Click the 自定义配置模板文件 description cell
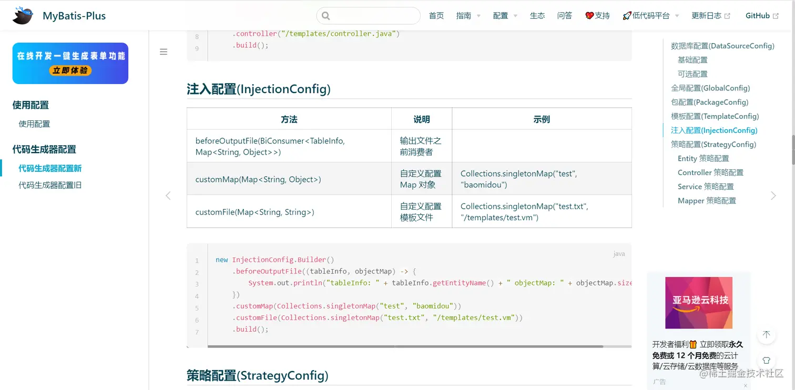Screen dimensions: 795x390 pos(422,211)
